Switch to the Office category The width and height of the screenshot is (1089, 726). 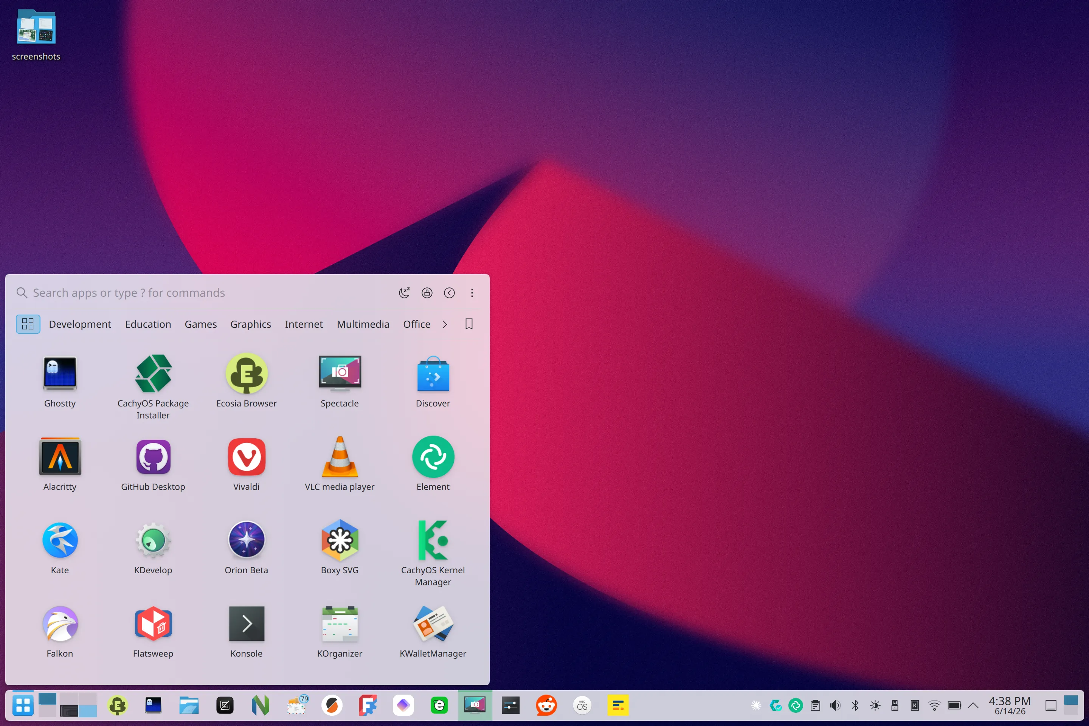pyautogui.click(x=417, y=324)
